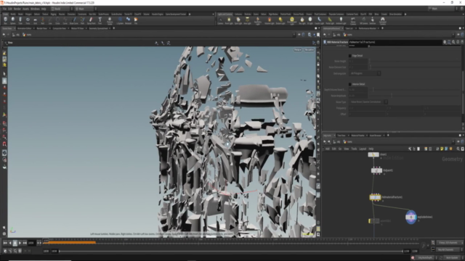Add an Ambient Light from shelf
The width and height of the screenshot is (465, 261).
341,20
